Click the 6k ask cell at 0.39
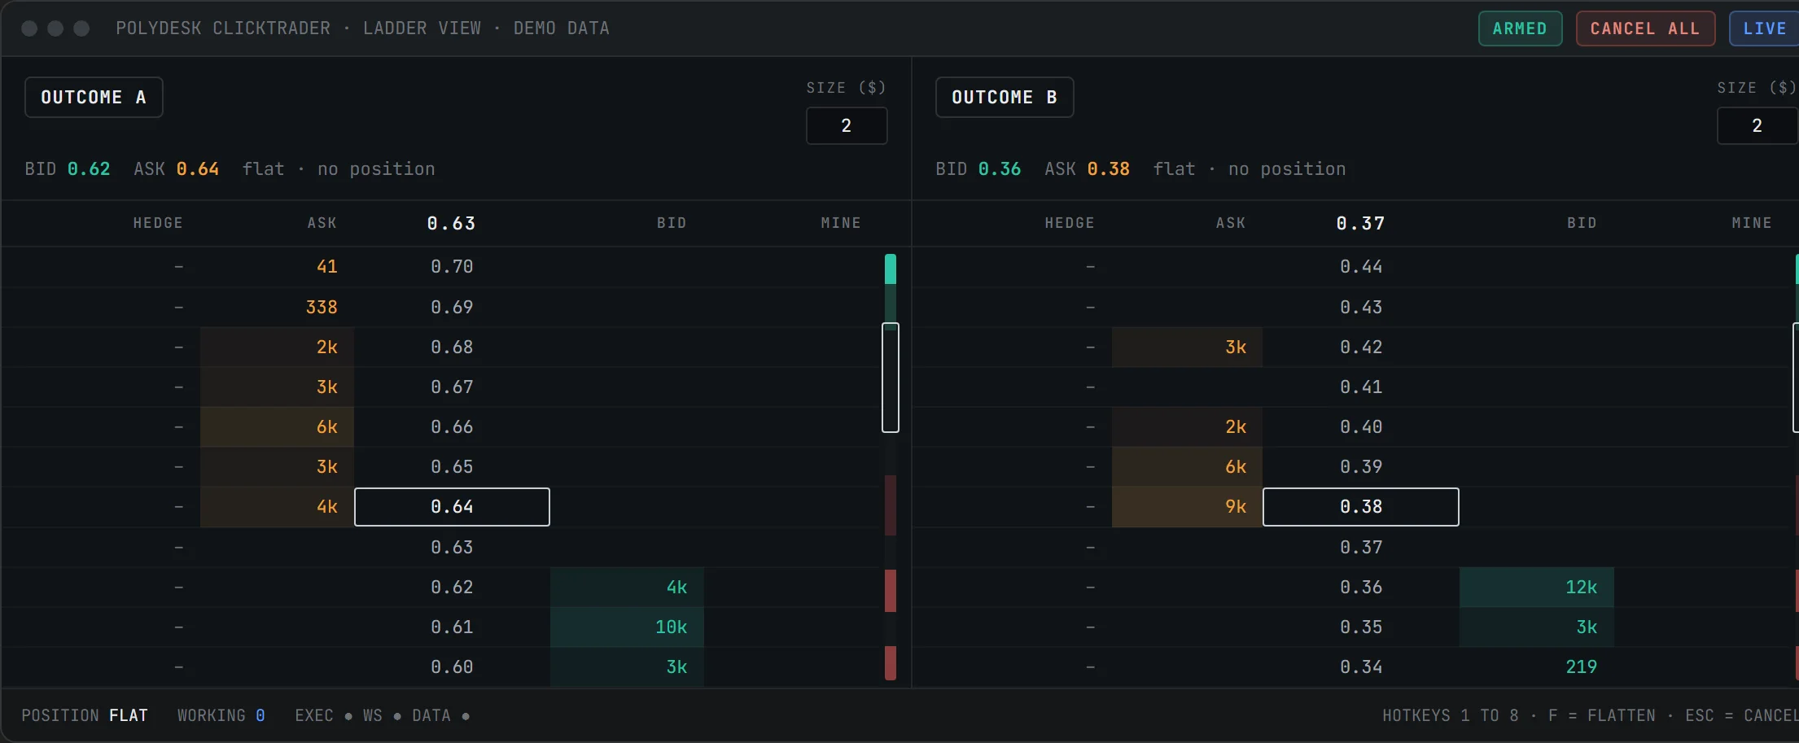Viewport: 1799px width, 743px height. 1187,467
